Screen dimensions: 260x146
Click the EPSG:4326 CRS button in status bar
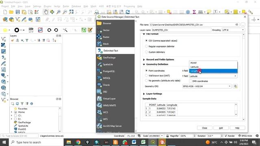pyautogui.click(x=245, y=136)
